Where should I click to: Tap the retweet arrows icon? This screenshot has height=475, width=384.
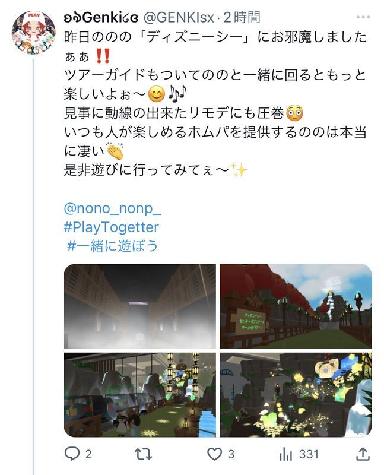pos(143,454)
